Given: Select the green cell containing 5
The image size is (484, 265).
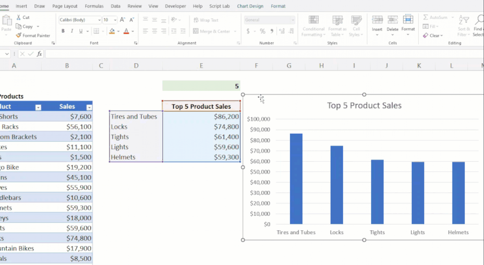Looking at the screenshot, I should (201, 86).
